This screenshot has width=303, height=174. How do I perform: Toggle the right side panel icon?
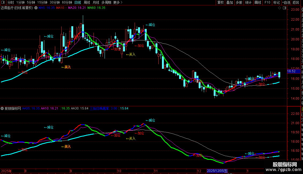[x=284, y=8]
